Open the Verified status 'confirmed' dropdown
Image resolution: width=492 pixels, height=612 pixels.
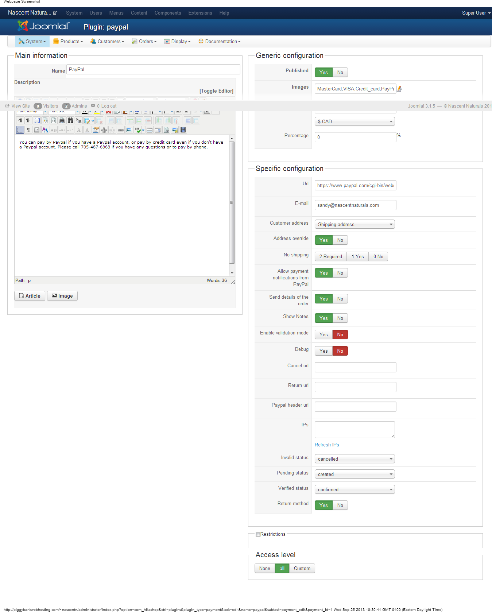click(x=355, y=489)
